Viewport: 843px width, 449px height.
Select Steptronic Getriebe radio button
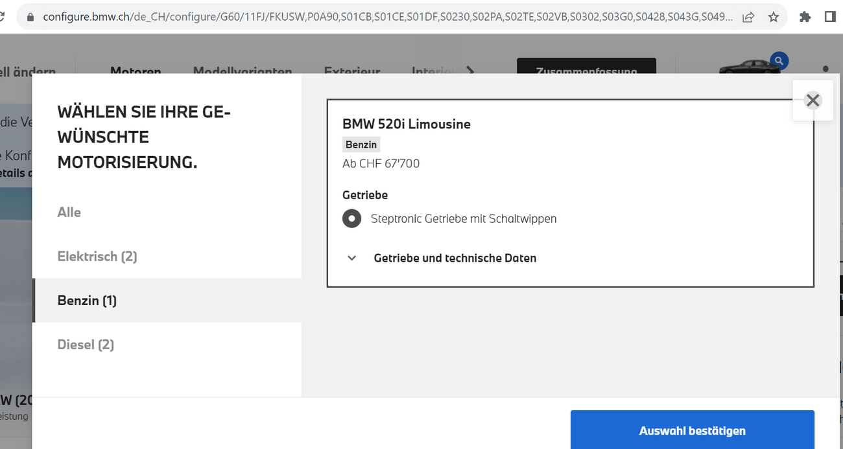coord(351,219)
